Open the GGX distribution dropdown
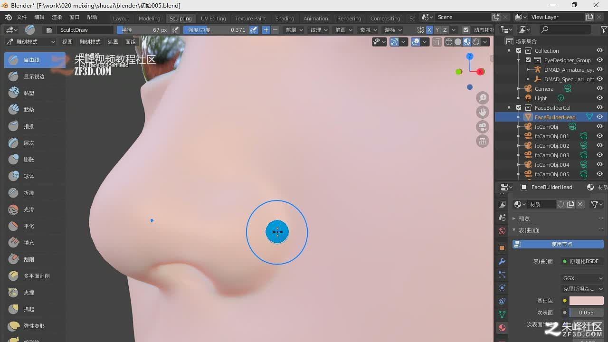 (583, 278)
